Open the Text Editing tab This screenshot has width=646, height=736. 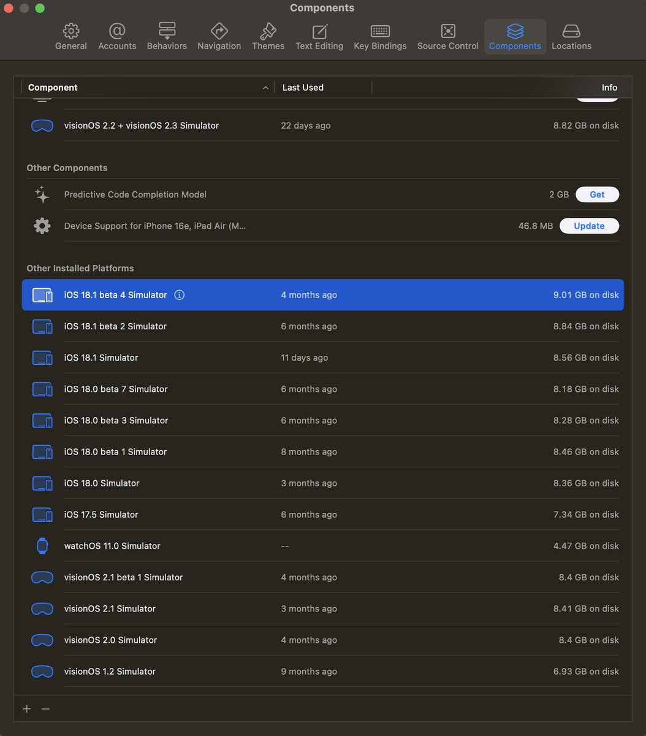(319, 37)
